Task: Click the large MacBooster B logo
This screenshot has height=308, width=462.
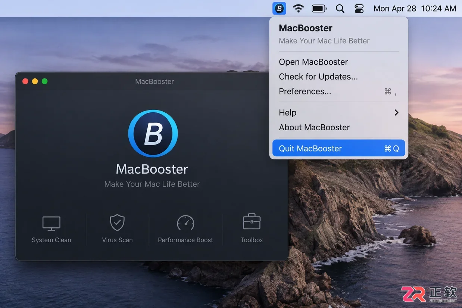Action: (x=153, y=133)
